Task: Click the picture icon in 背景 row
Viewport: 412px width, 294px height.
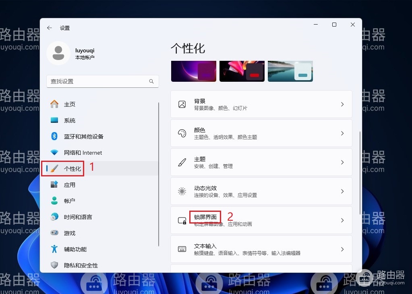Action: point(182,104)
